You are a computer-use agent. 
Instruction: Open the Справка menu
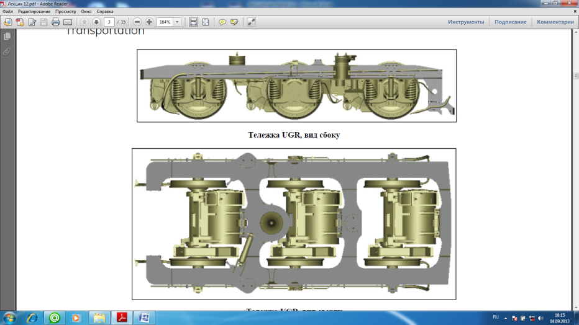click(105, 11)
